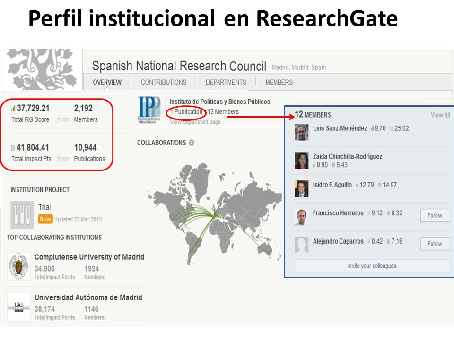Open Isidro F. Aguillo profile
This screenshot has width=454, height=340.
pyautogui.click(x=332, y=185)
